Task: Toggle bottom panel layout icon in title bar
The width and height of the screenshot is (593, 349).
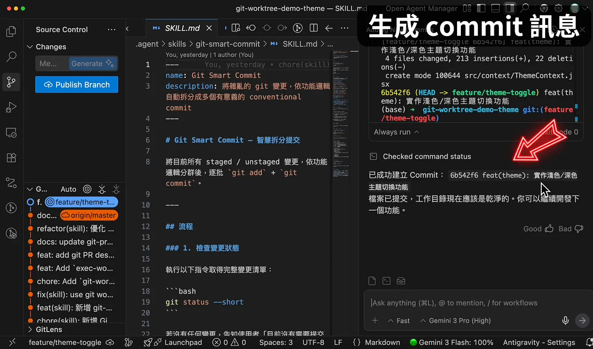Action: (x=495, y=8)
